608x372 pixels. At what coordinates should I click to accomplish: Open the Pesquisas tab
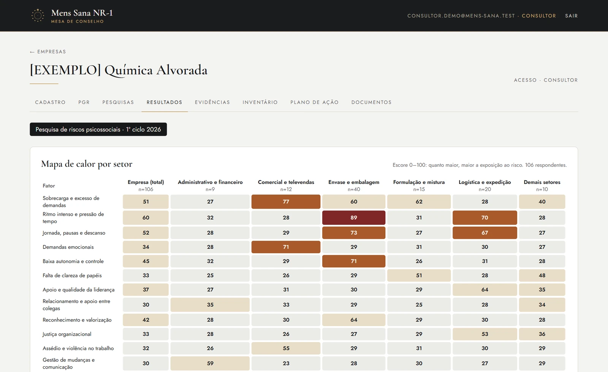pyautogui.click(x=118, y=102)
